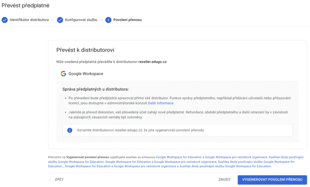Open the Další informace link
This screenshot has width=310, height=187.
coord(161,103)
